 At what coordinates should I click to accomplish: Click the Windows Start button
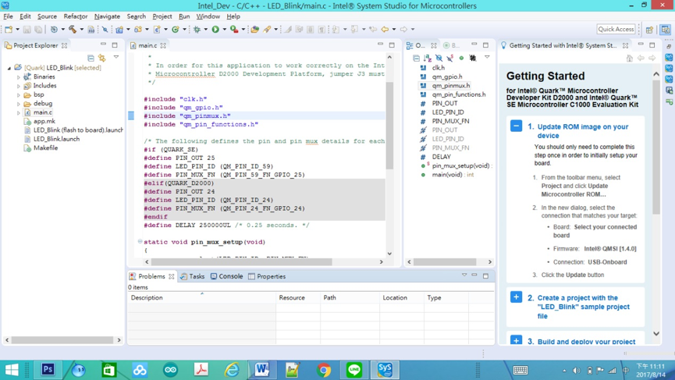pyautogui.click(x=12, y=370)
